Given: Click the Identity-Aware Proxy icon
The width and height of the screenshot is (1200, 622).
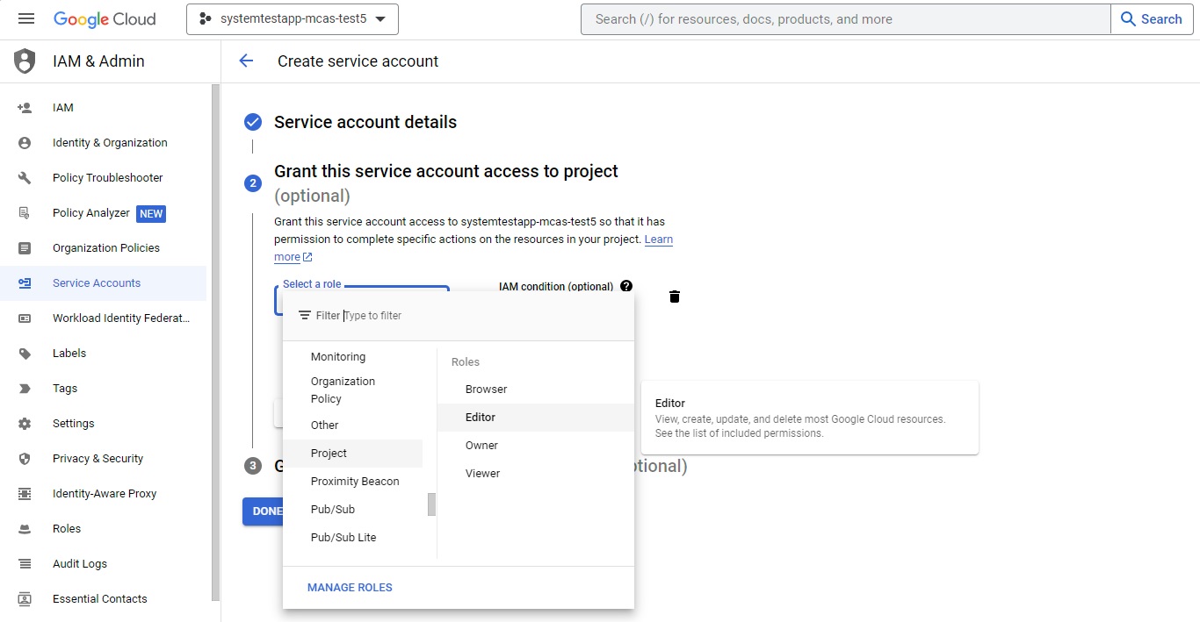Looking at the screenshot, I should pos(25,494).
